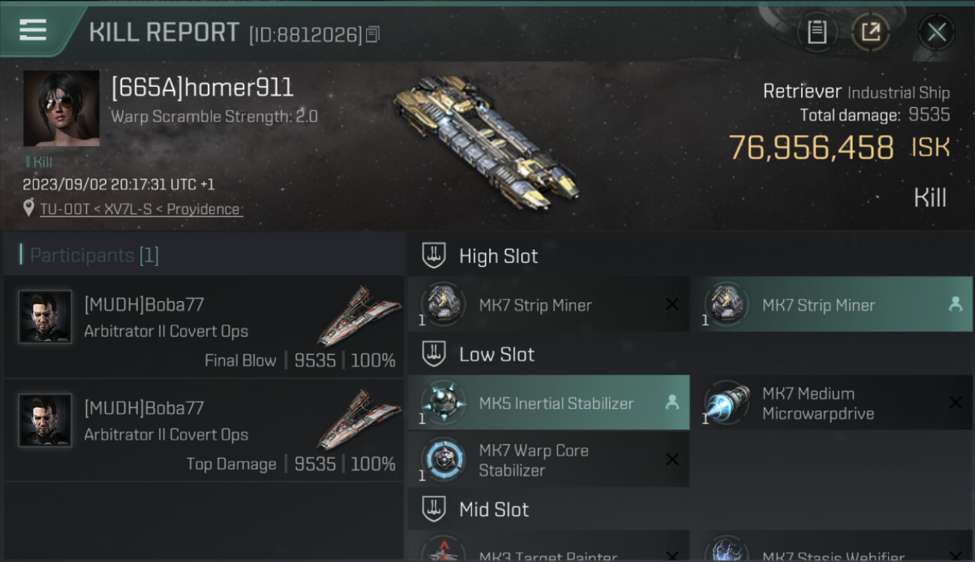Viewport: 975px width, 562px height.
Task: Share the kill report externally
Action: 871,32
